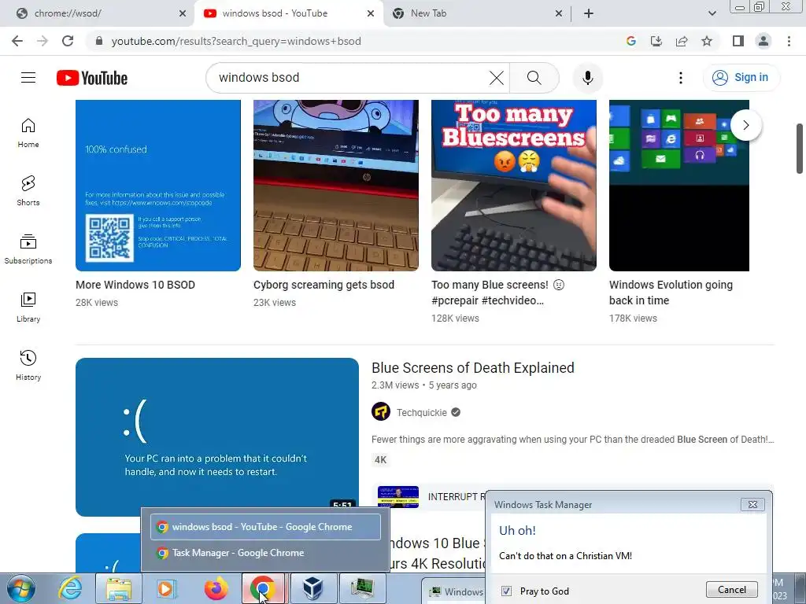
Task: Visit the Techquickie channel link
Action: (x=422, y=412)
